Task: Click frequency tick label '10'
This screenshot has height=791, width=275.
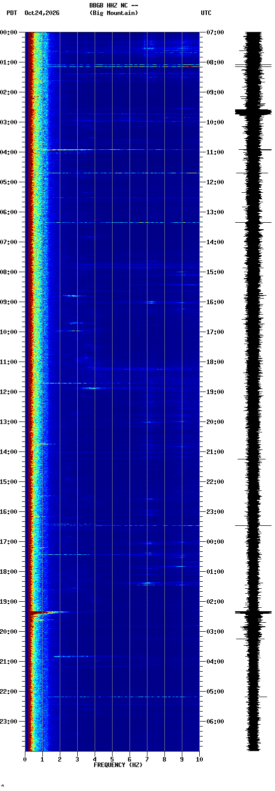Action: [x=199, y=760]
